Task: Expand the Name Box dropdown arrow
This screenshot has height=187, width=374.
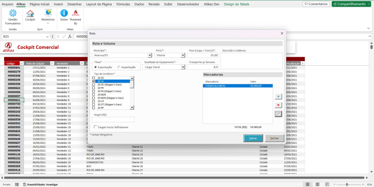Action: coord(47,37)
